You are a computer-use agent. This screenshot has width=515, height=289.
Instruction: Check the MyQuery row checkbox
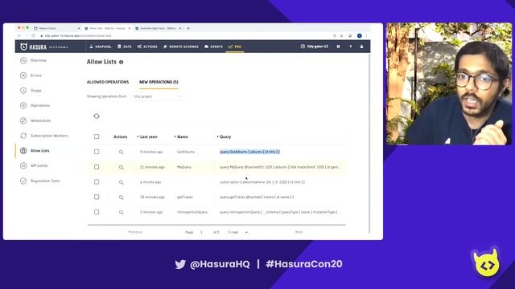point(97,167)
